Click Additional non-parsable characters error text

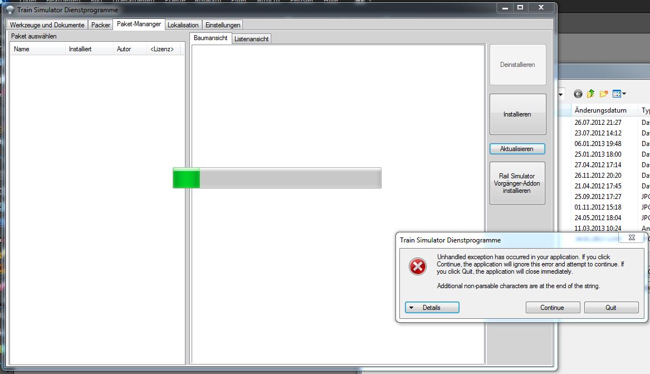click(518, 286)
